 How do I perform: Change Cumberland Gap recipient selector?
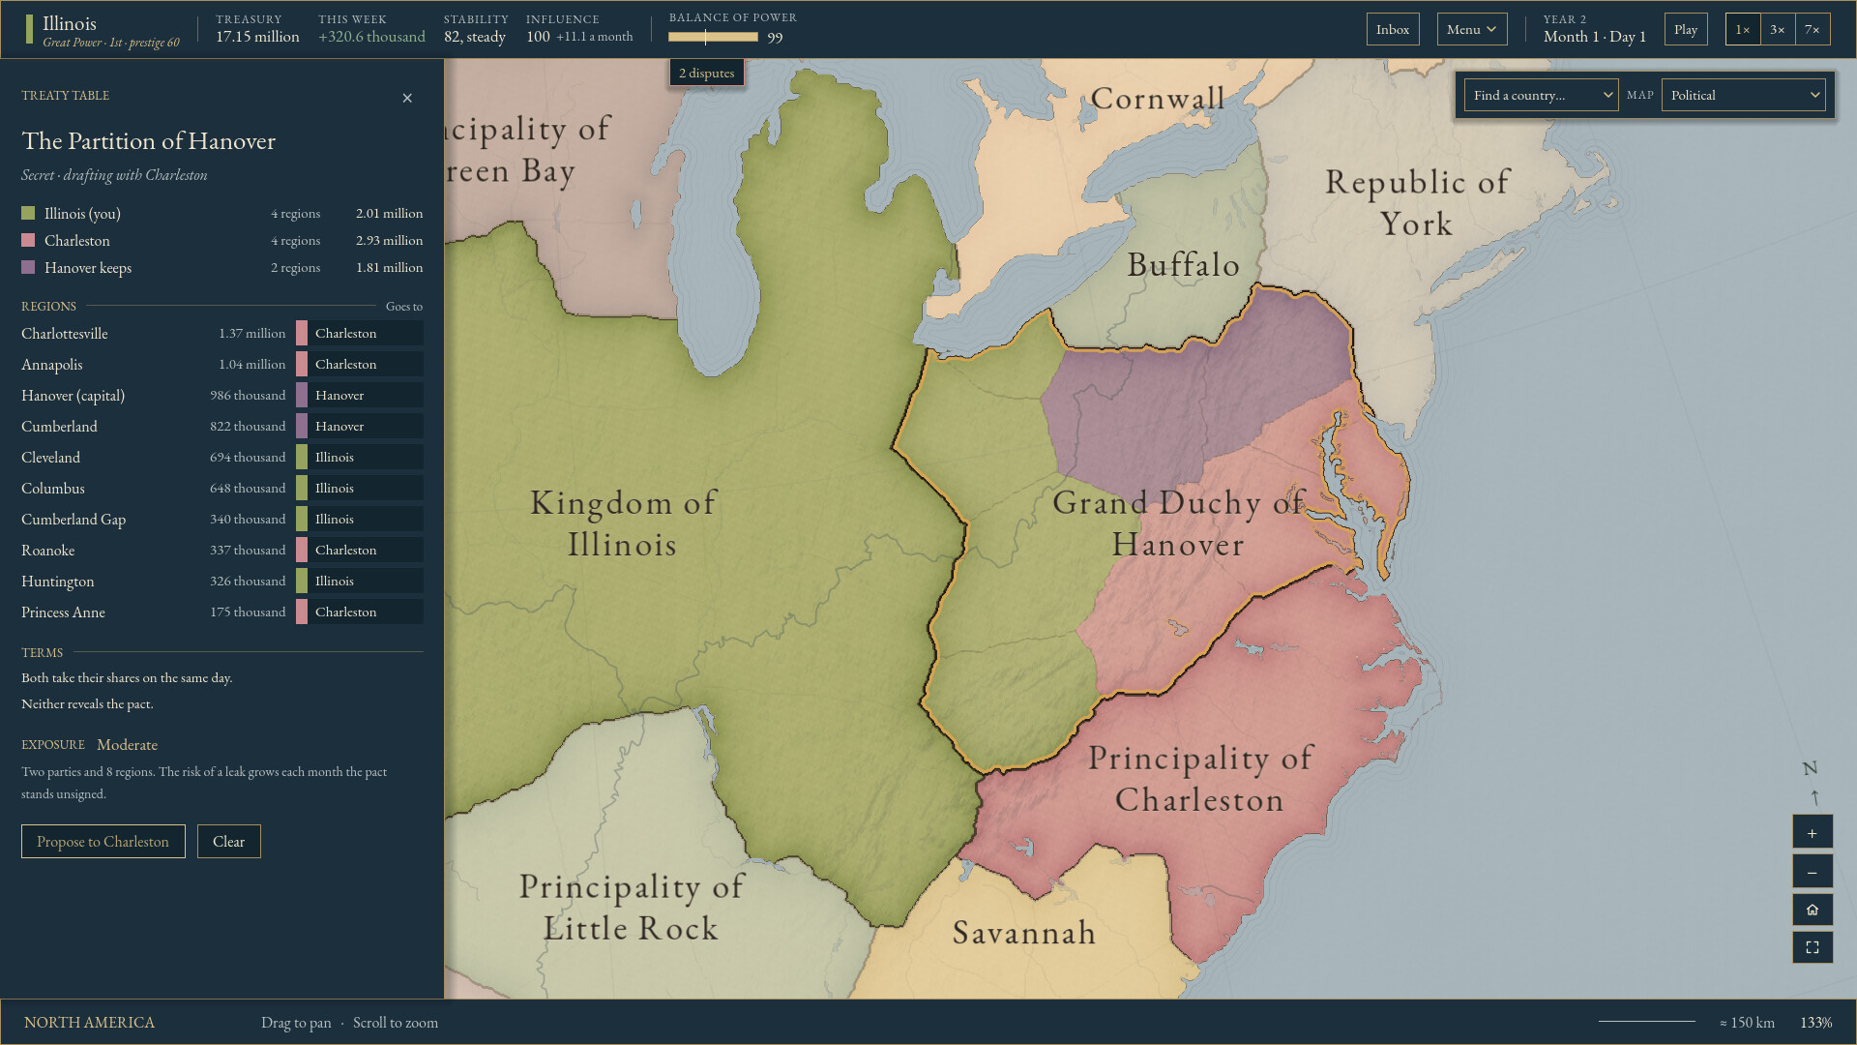pos(360,519)
